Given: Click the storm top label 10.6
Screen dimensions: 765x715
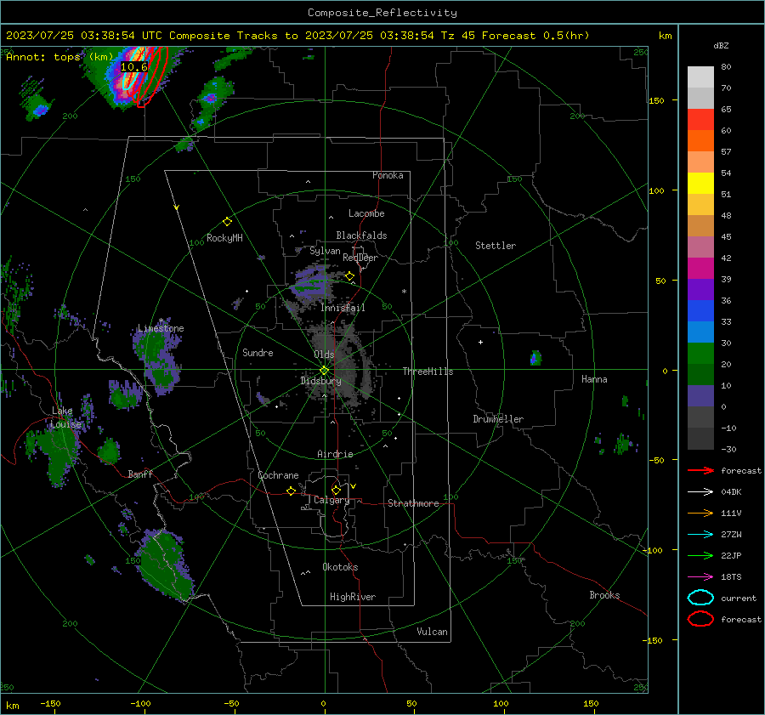Looking at the screenshot, I should [133, 67].
